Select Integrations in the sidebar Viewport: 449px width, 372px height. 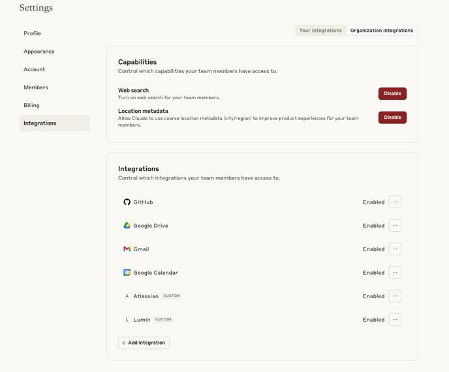[54, 123]
